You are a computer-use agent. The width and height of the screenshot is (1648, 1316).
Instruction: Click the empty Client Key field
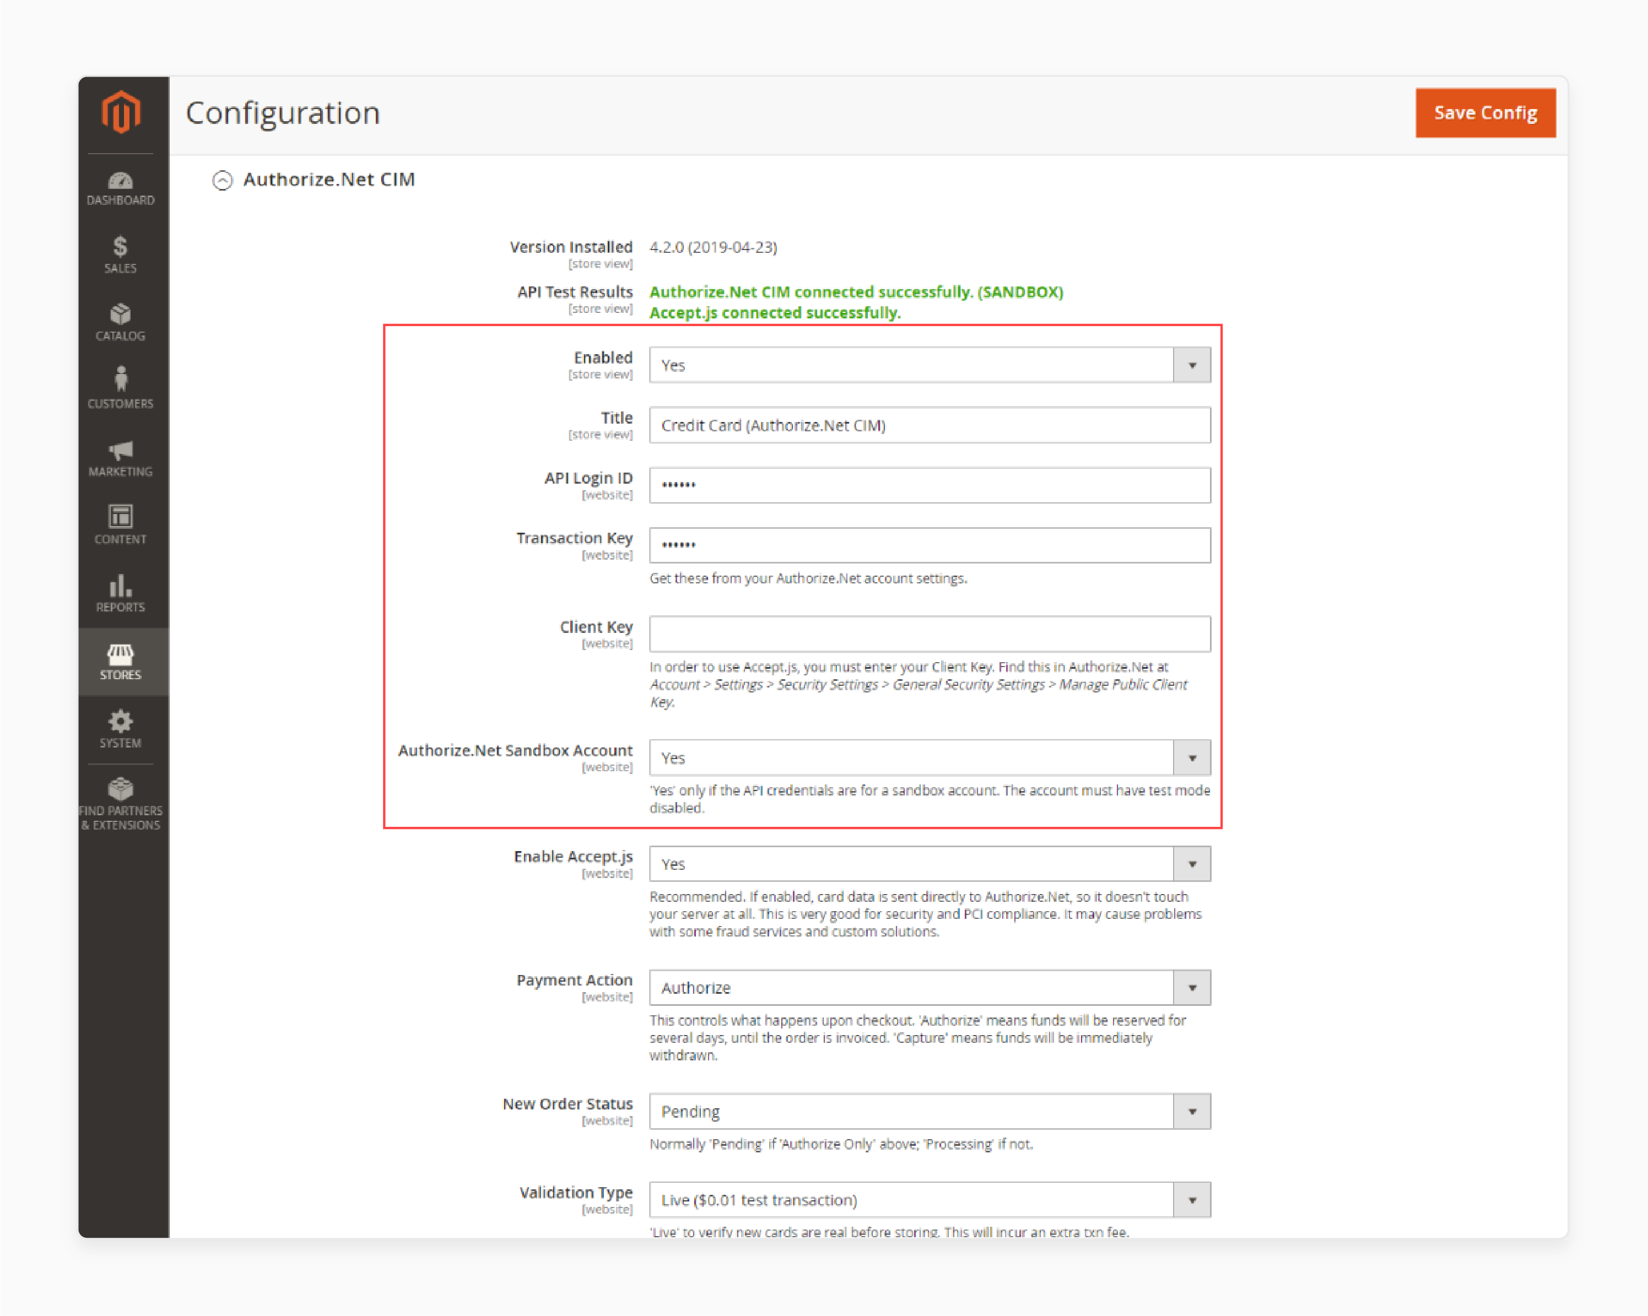coord(930,634)
